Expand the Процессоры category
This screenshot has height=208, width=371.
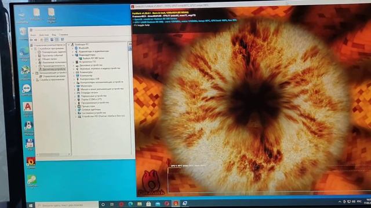coord(76,106)
